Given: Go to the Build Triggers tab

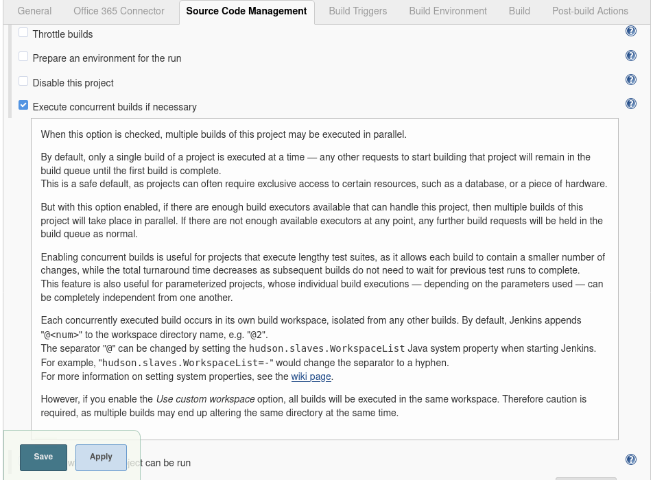Looking at the screenshot, I should (357, 11).
